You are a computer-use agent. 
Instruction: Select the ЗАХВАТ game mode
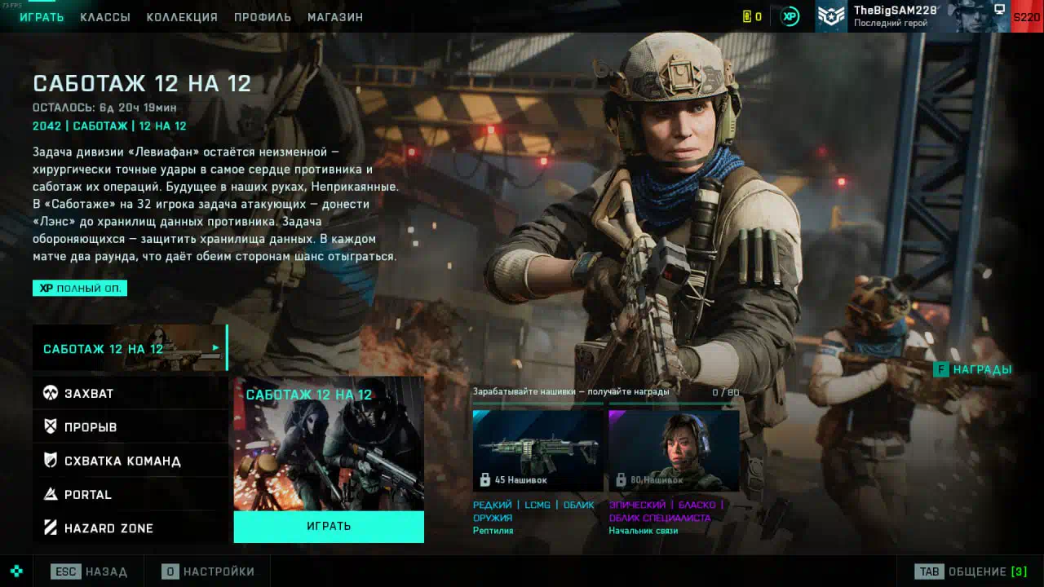pyautogui.click(x=130, y=394)
